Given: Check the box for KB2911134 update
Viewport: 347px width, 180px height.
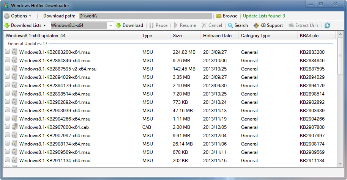Looking at the screenshot, I should click(7, 160).
